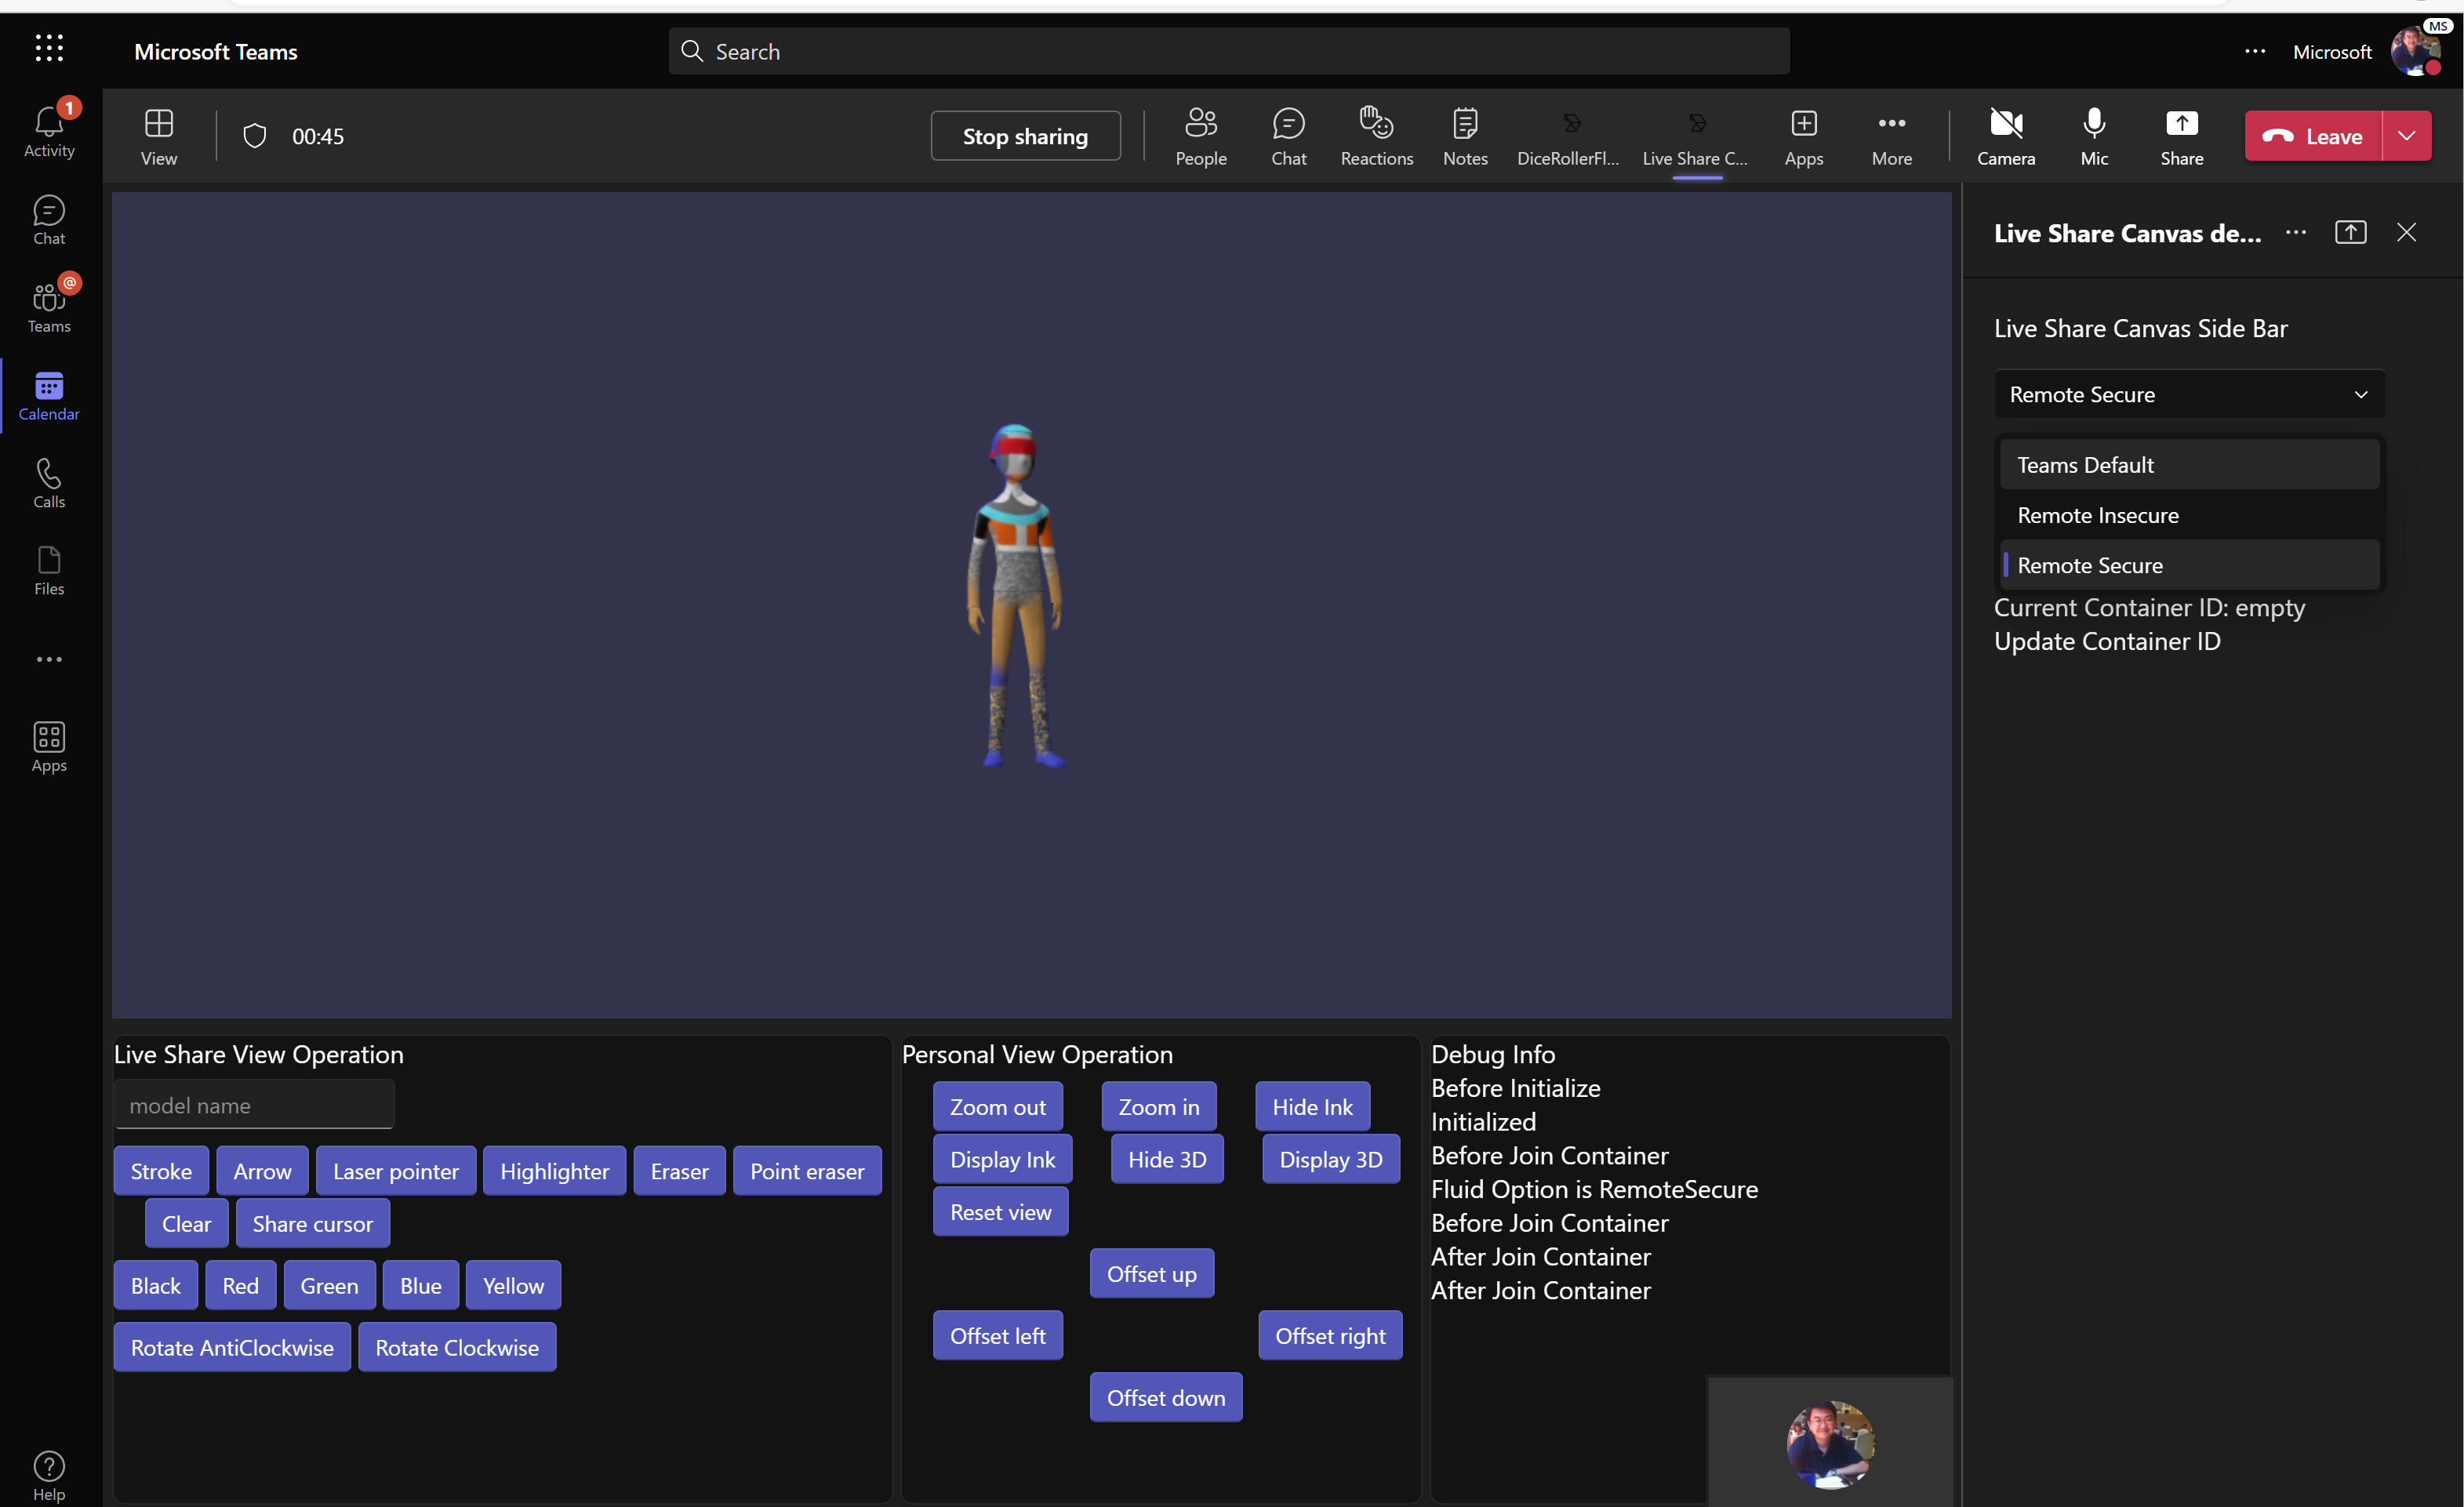Zoom in the personal view
2464x1507 pixels.
click(1159, 1107)
